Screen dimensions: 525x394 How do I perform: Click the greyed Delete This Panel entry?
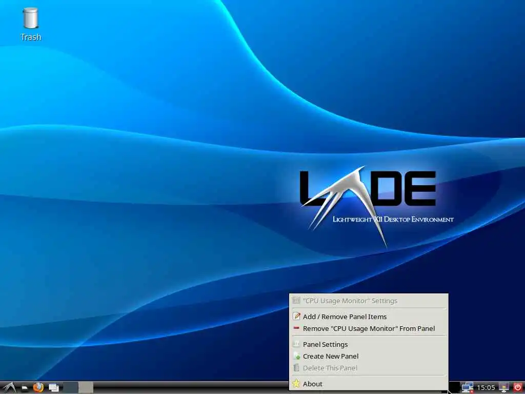pos(368,368)
